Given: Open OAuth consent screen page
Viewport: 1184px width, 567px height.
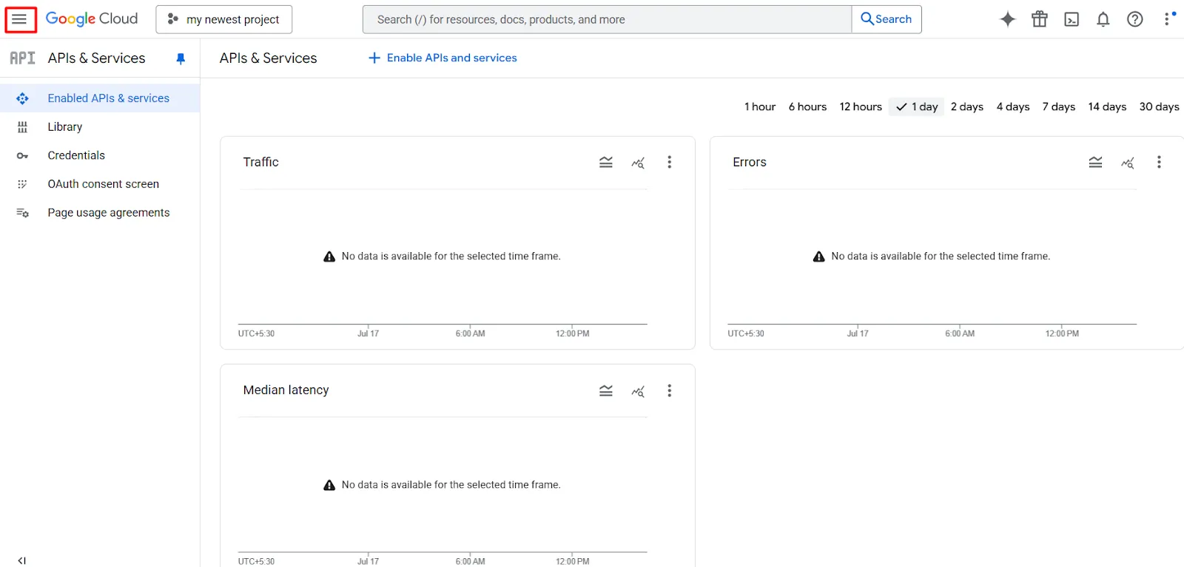Looking at the screenshot, I should [100, 184].
